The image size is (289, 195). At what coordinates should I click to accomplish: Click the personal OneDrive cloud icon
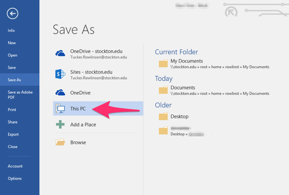[x=60, y=93]
